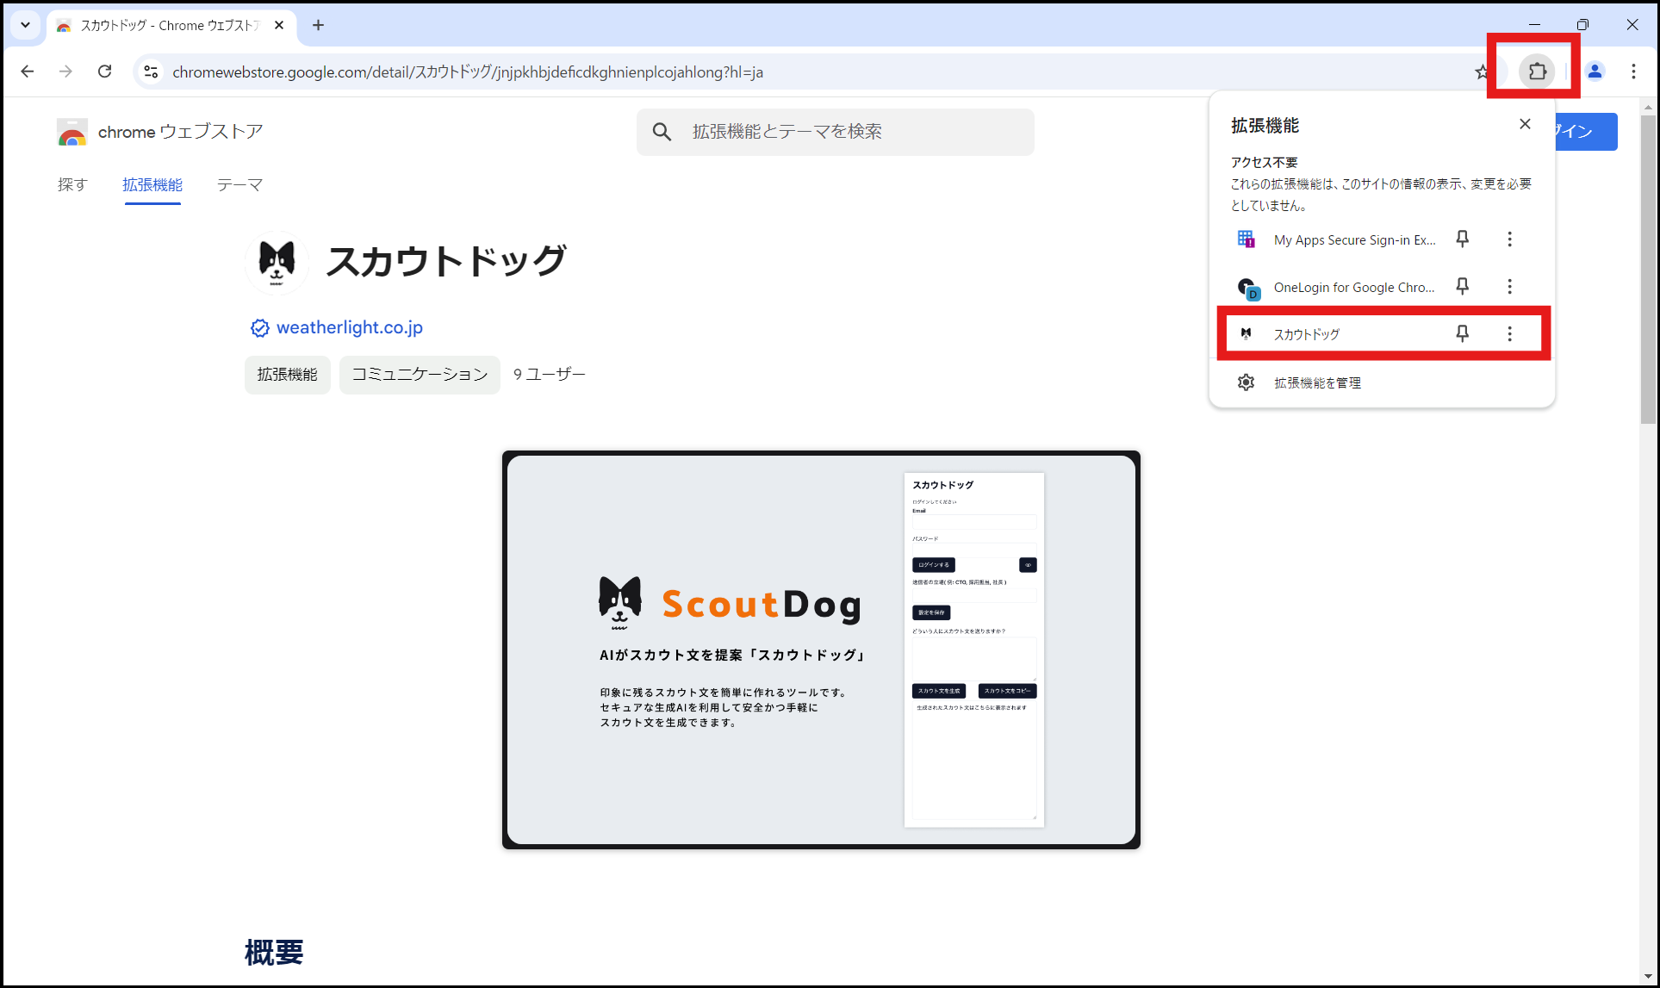Click the コミュニケーション category chip

tap(420, 375)
